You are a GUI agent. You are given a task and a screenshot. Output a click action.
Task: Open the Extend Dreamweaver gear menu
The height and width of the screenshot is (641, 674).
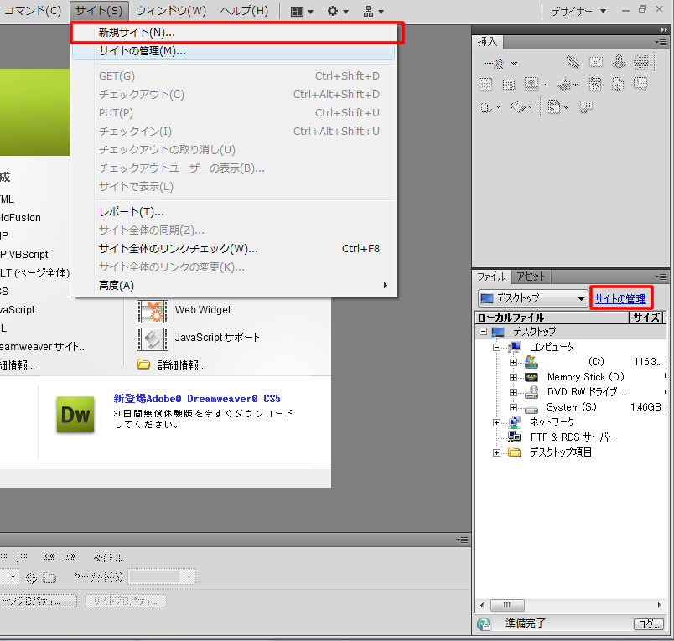coord(338,11)
